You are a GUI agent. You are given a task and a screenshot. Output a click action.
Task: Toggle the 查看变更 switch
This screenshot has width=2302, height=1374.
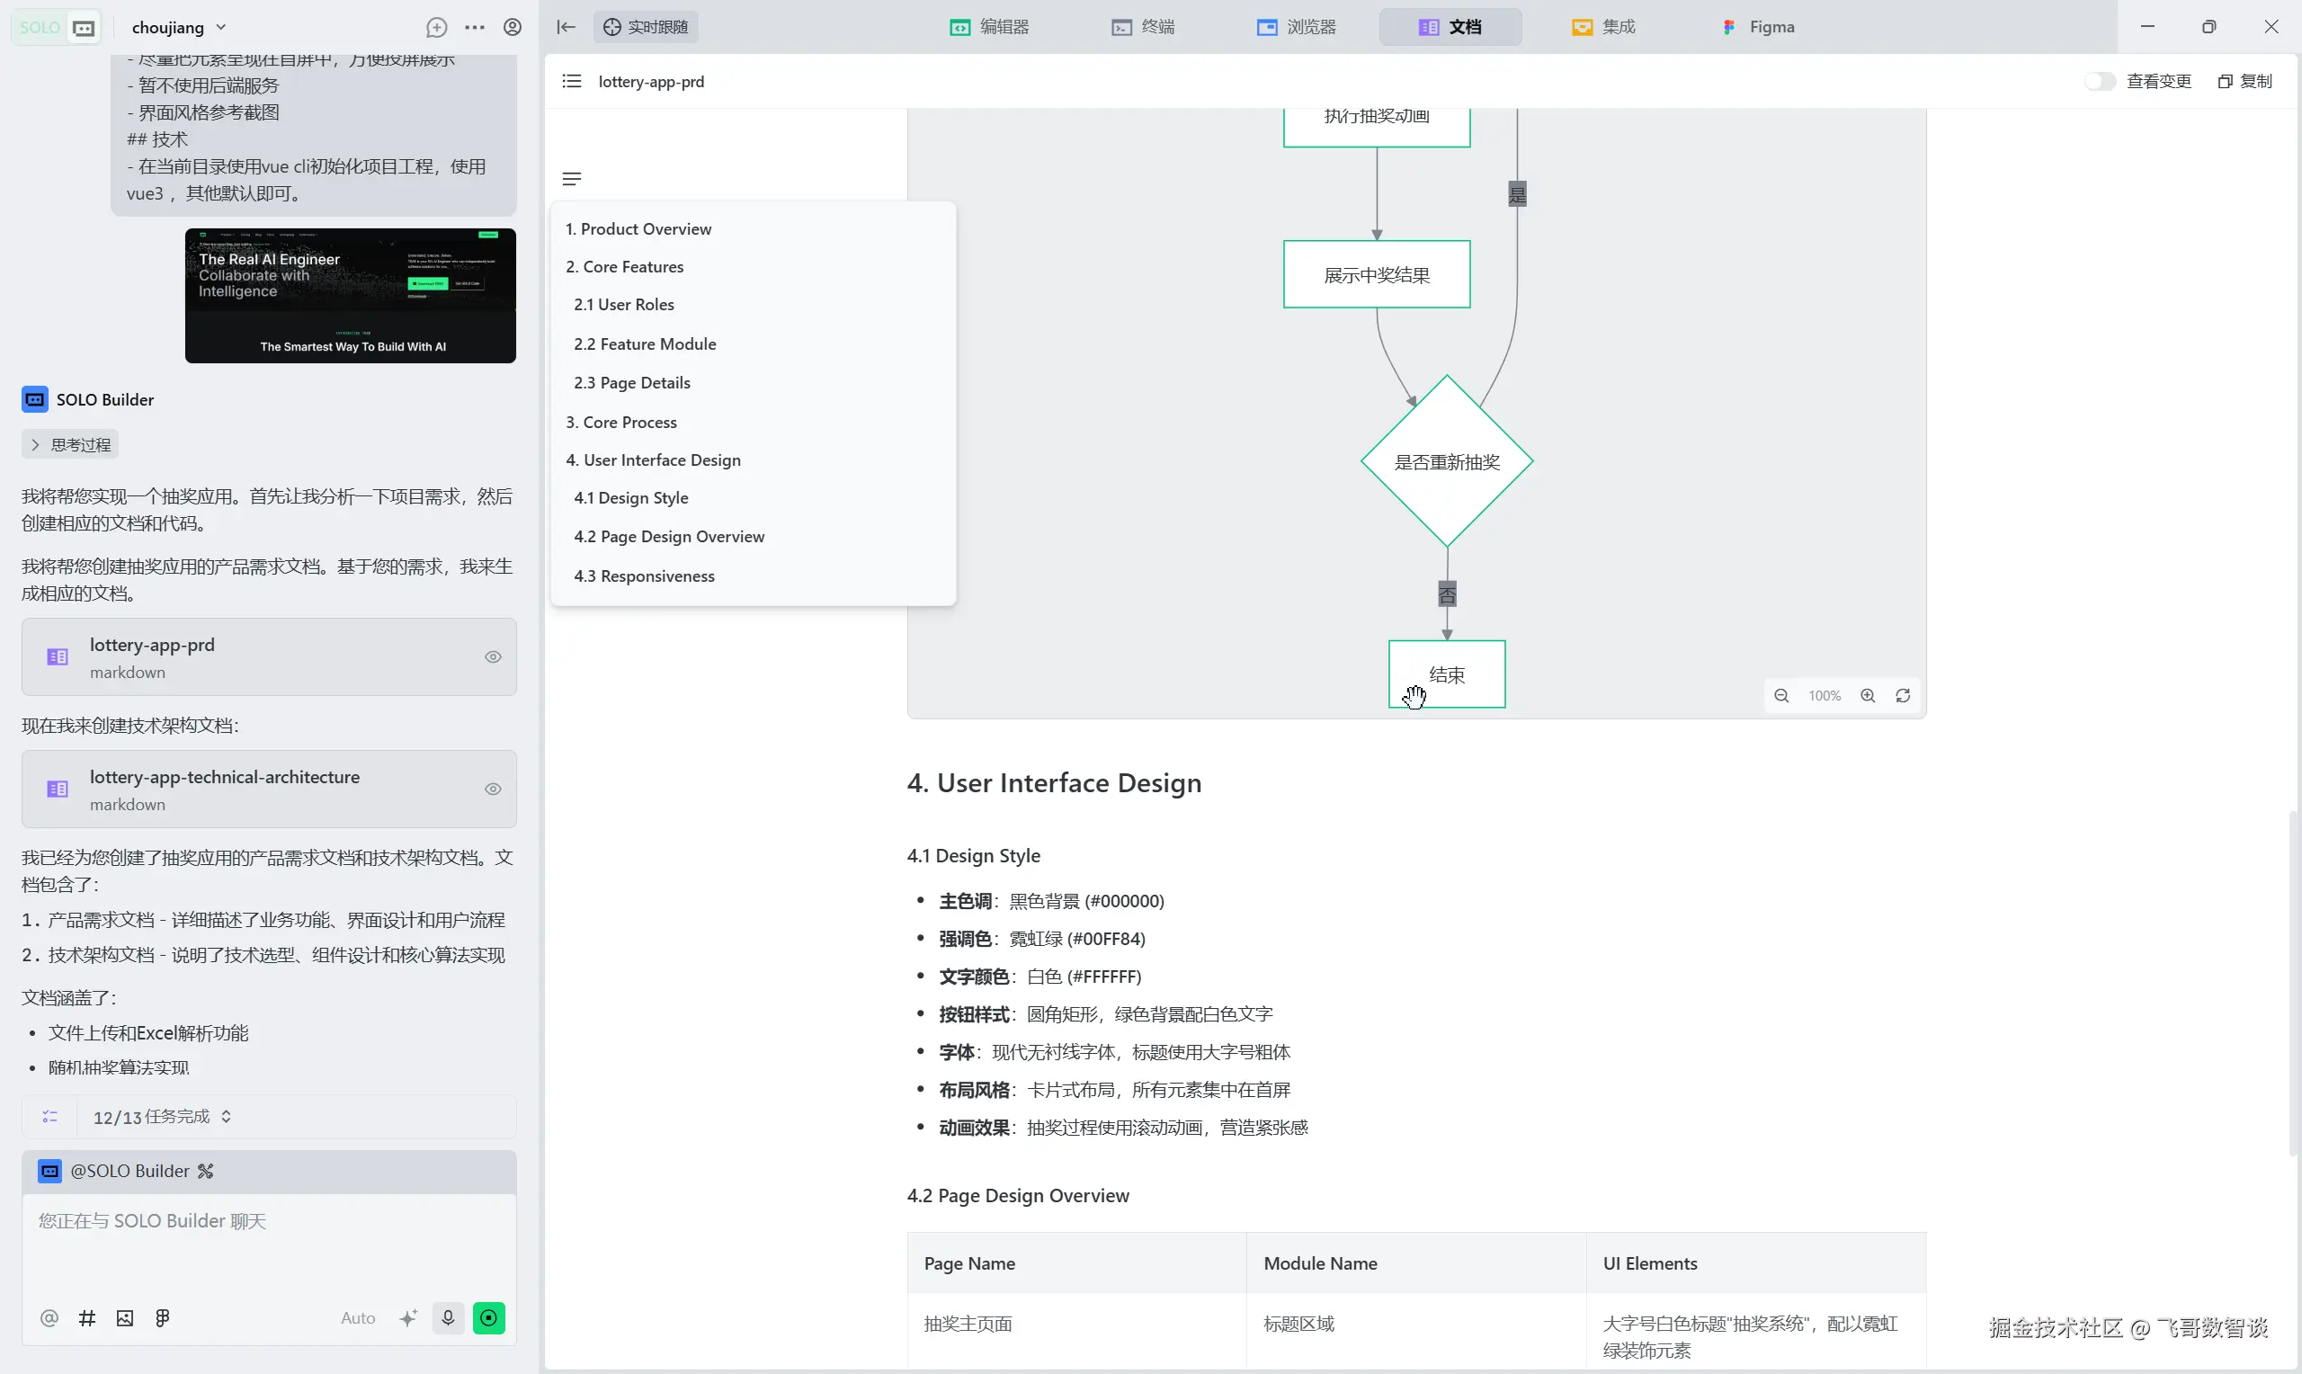pos(2100,82)
